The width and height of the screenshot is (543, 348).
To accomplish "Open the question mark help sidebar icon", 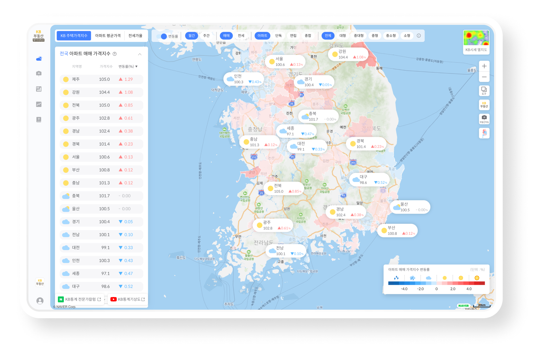I will click(x=39, y=119).
